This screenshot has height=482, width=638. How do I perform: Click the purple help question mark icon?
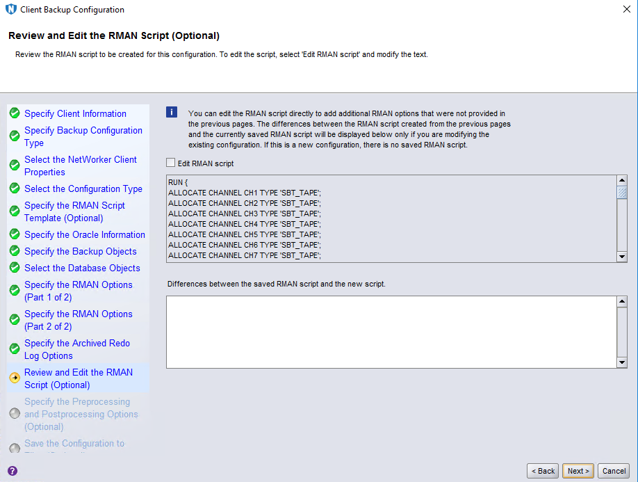(12, 471)
